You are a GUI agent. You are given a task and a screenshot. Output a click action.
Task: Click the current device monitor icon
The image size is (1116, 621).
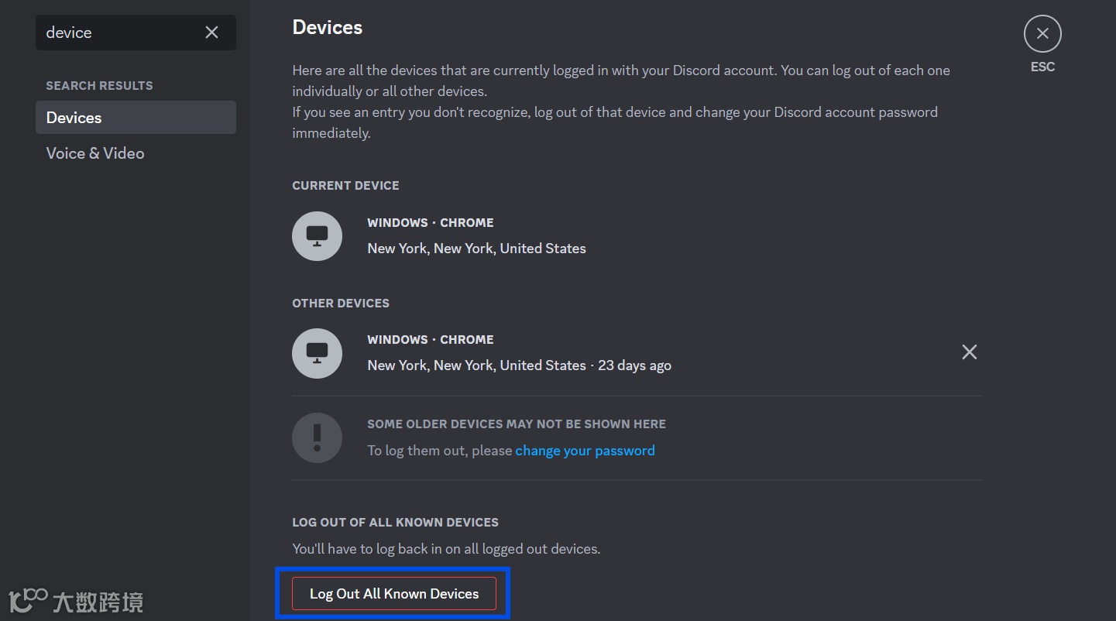pyautogui.click(x=317, y=236)
